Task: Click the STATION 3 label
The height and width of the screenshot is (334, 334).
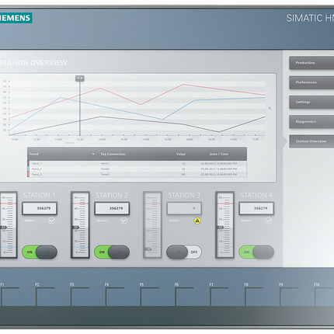Action: pyautogui.click(x=184, y=195)
